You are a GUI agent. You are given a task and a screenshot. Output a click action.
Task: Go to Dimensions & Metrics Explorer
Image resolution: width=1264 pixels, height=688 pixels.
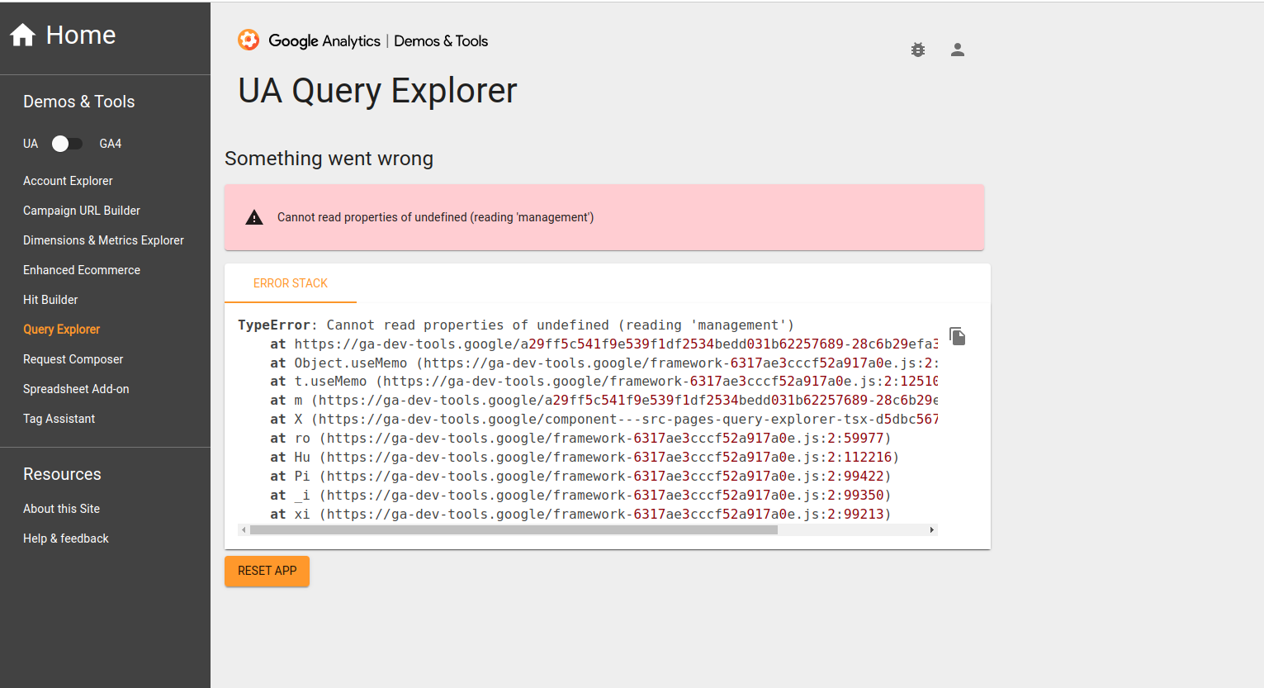coord(103,240)
